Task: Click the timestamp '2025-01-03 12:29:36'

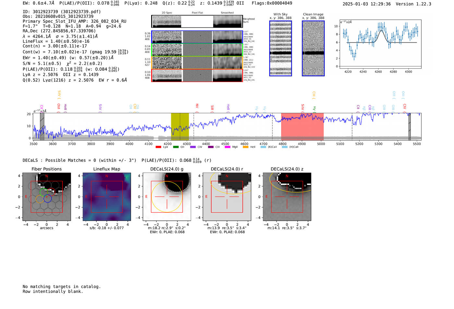Action: [367, 4]
